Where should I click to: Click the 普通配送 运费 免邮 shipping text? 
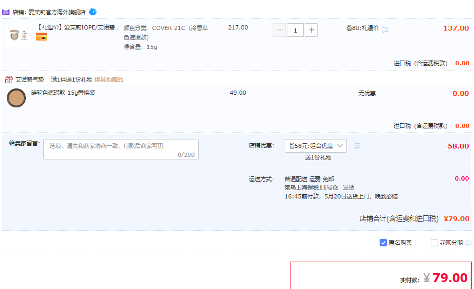pyautogui.click(x=309, y=179)
